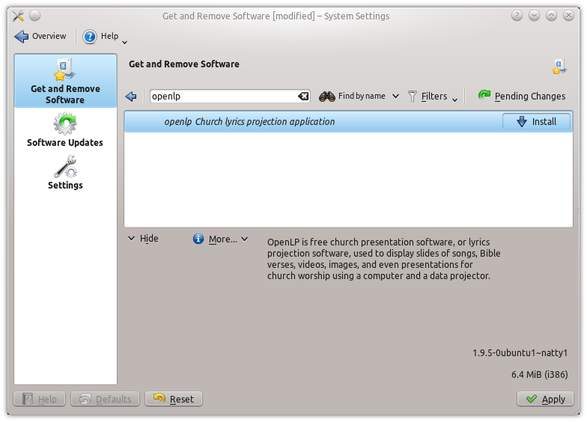Open the Help toolbar button
Viewport: 587px width, 422px height.
[100, 36]
